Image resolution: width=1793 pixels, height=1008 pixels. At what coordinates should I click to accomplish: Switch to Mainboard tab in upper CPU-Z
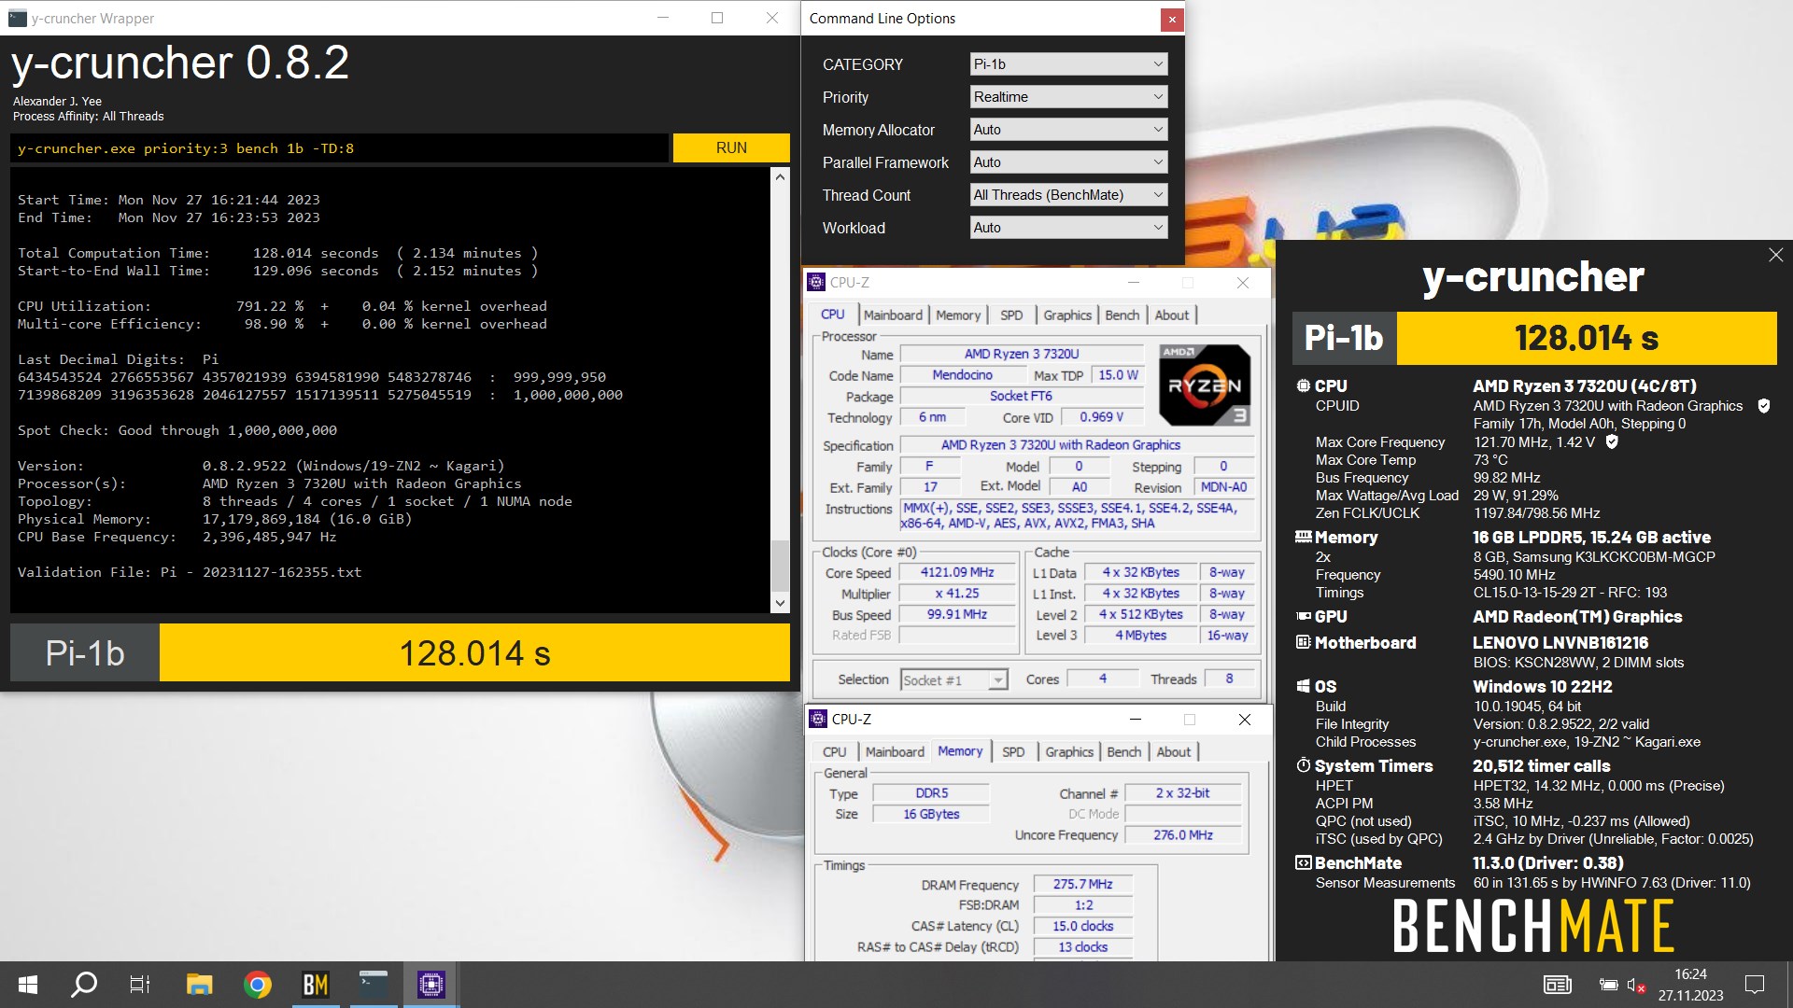(x=893, y=315)
